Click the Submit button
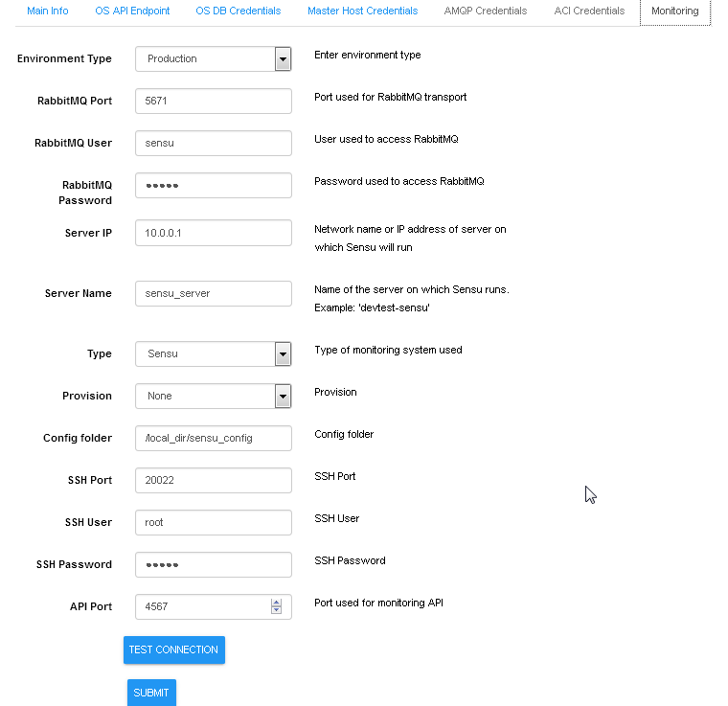The width and height of the screenshot is (728, 706). (x=151, y=693)
